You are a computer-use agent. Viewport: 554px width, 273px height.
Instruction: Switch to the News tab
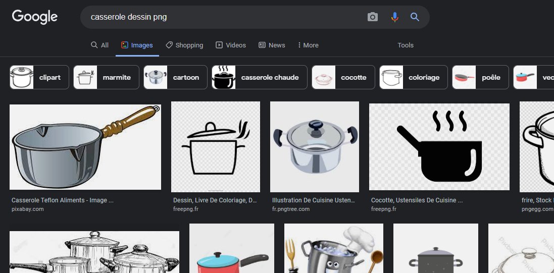click(272, 45)
